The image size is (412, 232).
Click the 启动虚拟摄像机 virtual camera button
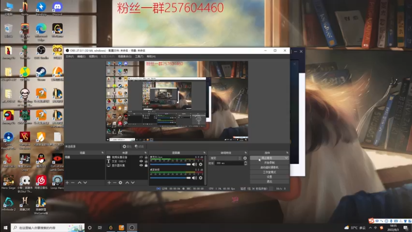(x=269, y=167)
